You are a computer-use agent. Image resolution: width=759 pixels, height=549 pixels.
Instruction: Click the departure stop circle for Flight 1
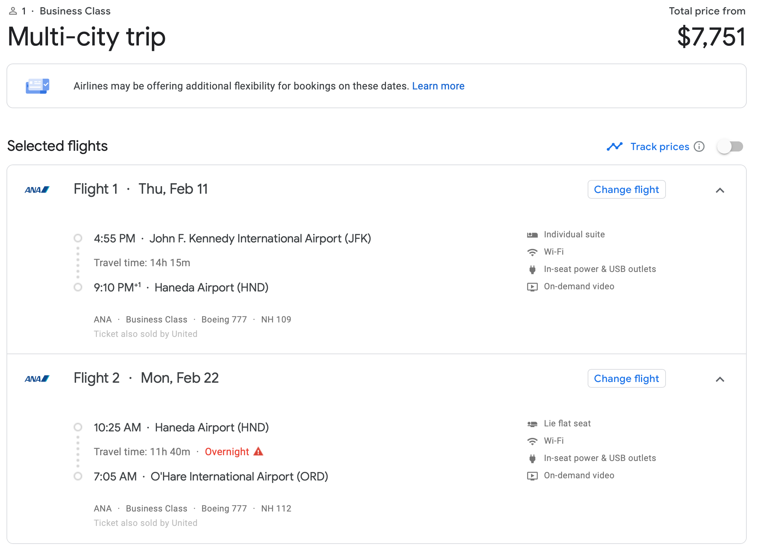point(78,238)
